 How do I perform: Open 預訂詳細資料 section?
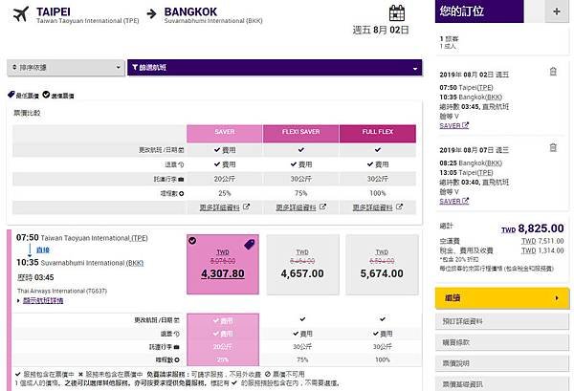pos(502,321)
